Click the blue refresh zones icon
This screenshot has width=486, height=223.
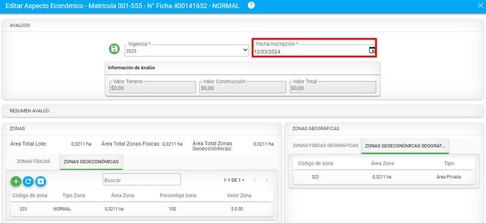[28, 182]
